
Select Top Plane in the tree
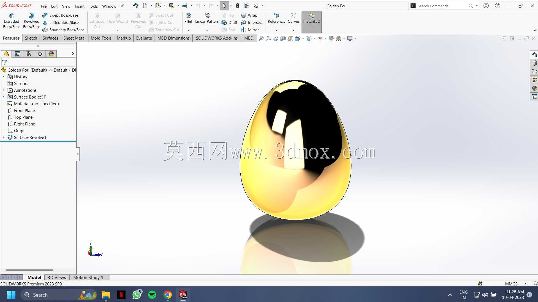click(20, 117)
